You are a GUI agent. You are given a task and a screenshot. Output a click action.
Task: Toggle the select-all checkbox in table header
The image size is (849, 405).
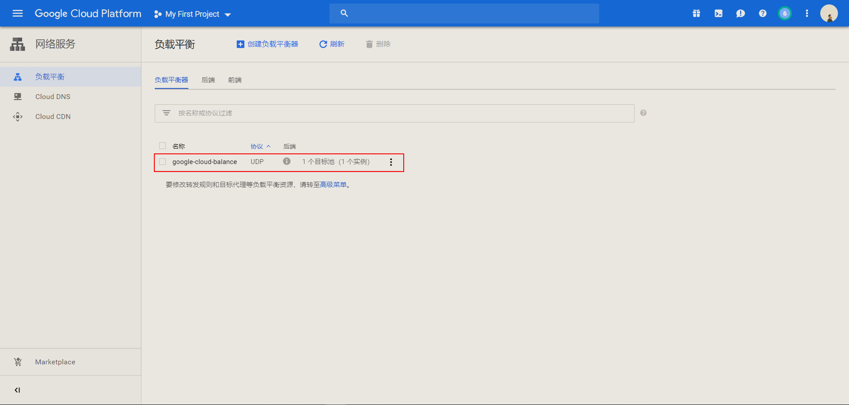coord(163,146)
